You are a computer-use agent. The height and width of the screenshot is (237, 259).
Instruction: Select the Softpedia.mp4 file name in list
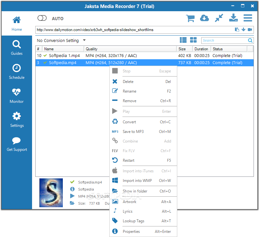(63, 63)
